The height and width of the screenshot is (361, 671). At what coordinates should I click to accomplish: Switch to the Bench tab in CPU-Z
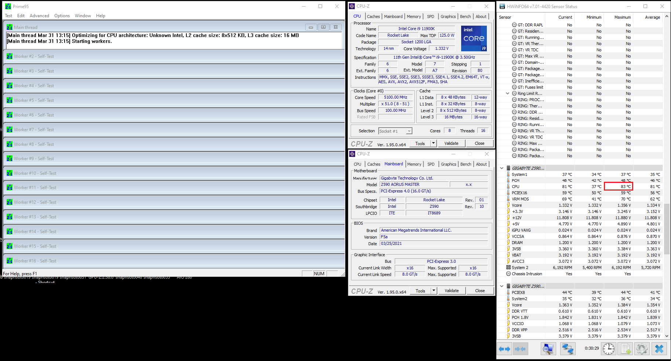click(x=465, y=16)
